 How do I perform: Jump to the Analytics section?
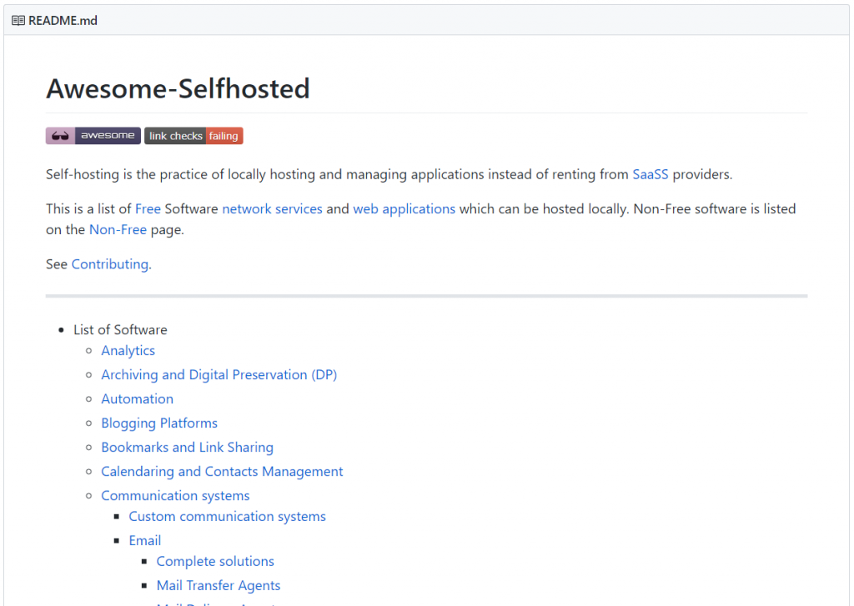click(x=128, y=350)
